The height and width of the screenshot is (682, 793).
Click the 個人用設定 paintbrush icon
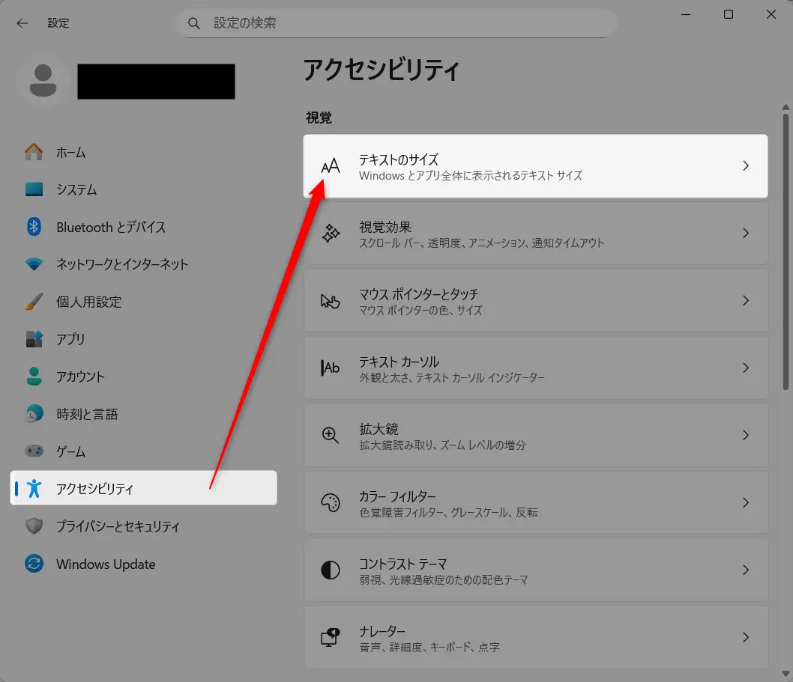pos(34,302)
